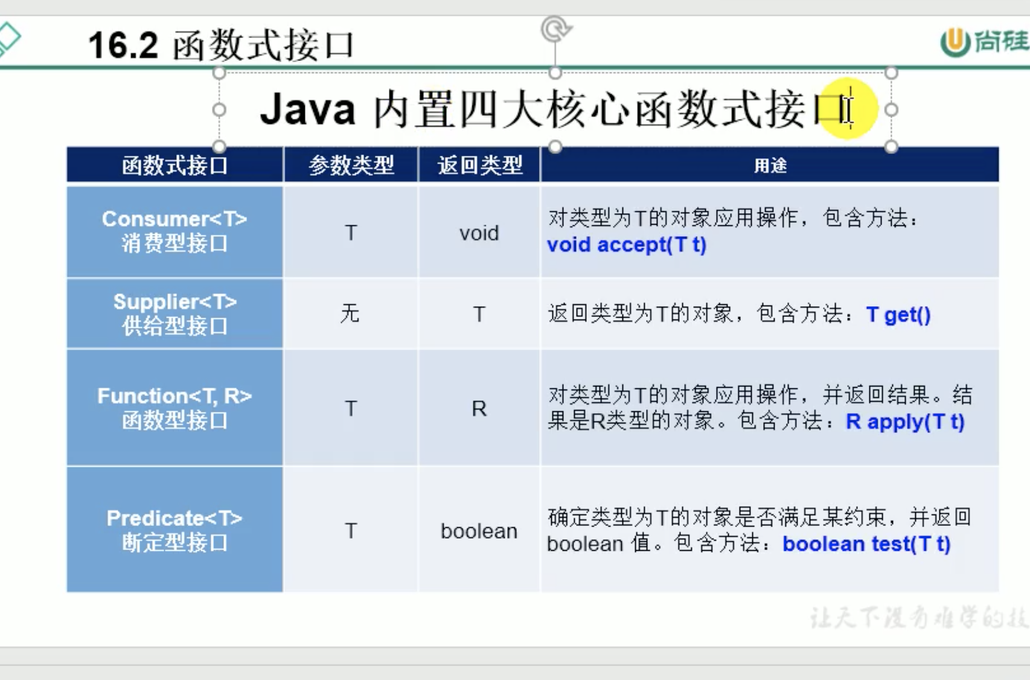This screenshot has height=680, width=1030.
Task: Click the header cell '参数类型'
Action: [351, 165]
